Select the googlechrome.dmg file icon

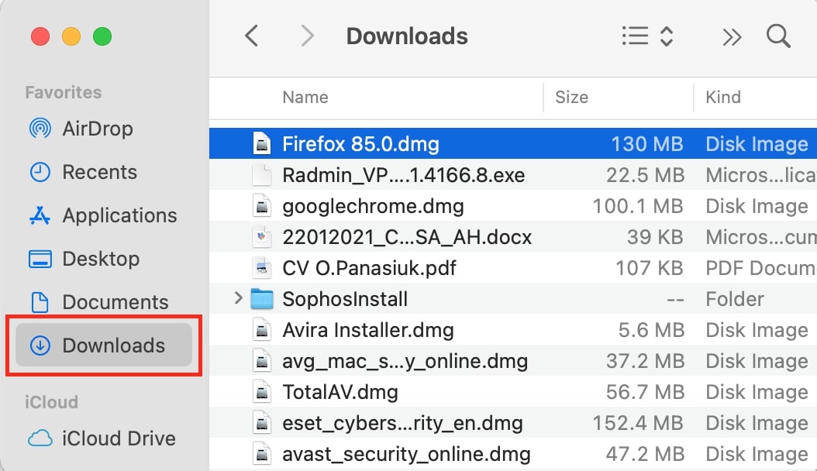tap(262, 206)
